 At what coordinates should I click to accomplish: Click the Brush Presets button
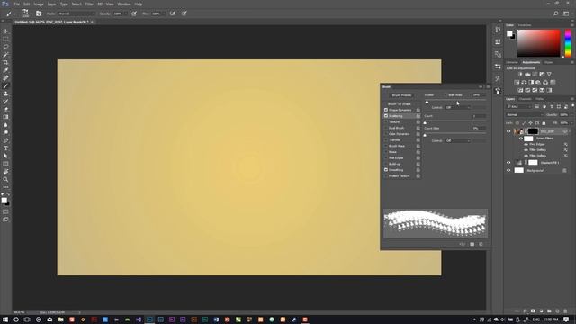coord(402,95)
